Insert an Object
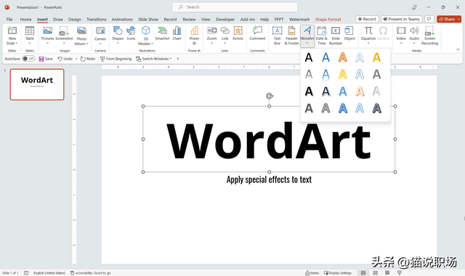The image size is (465, 276). pos(349,33)
